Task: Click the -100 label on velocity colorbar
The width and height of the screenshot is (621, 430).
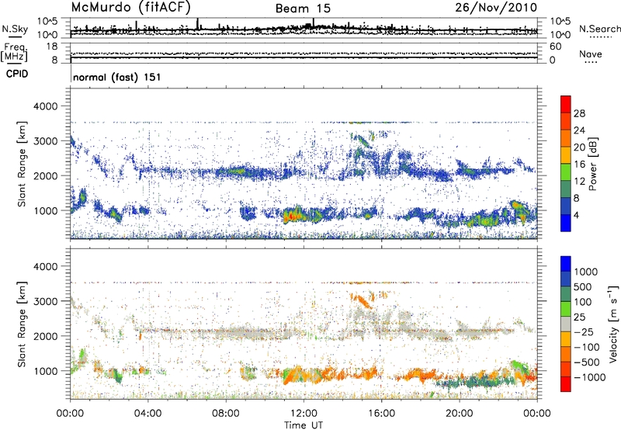Action: pyautogui.click(x=587, y=347)
